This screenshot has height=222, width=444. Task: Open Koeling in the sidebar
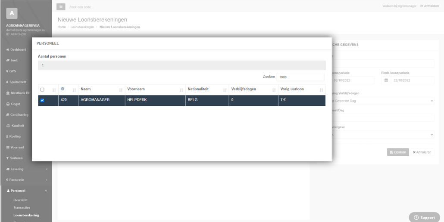coord(13,136)
